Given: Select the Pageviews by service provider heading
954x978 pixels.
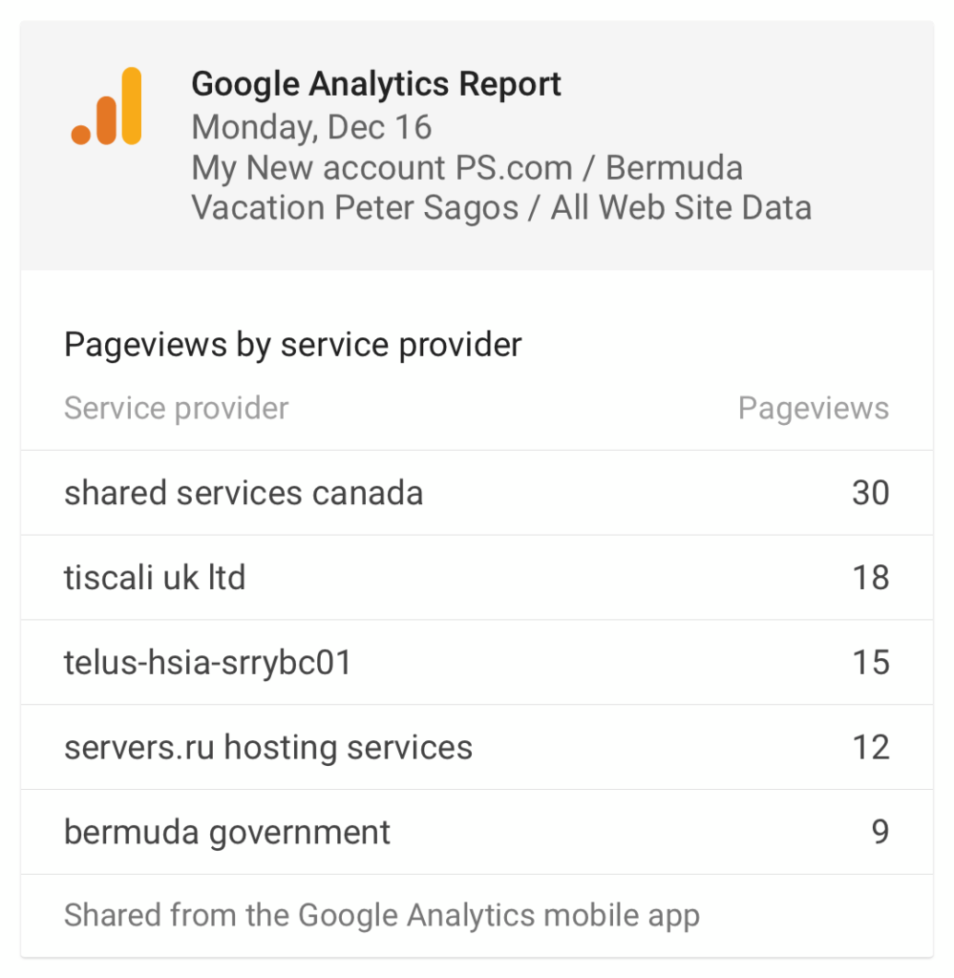Looking at the screenshot, I should (x=293, y=344).
